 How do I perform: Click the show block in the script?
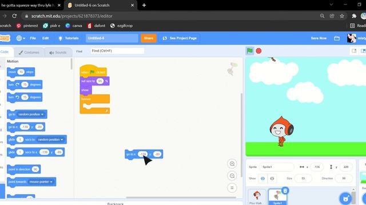(85, 90)
